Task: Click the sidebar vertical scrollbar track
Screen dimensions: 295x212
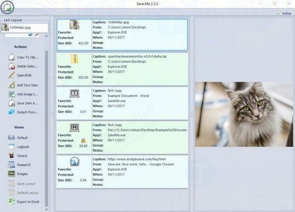Action: (x=47, y=128)
